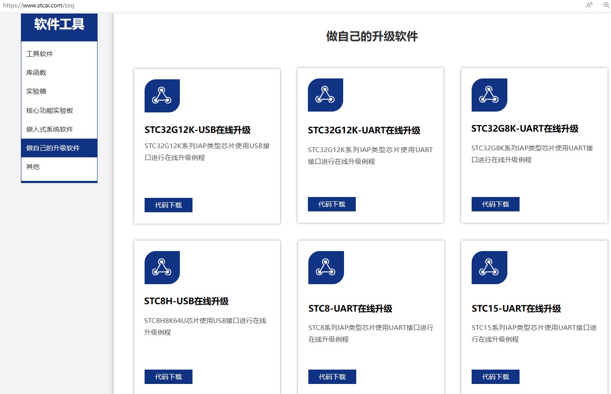611x394 pixels.
Task: Click the page heading 做自己的升级软件
Action: point(372,36)
